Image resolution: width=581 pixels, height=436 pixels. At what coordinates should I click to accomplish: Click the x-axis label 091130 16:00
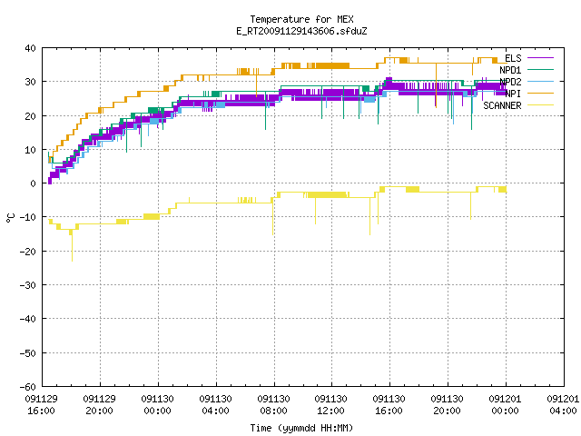(x=389, y=405)
